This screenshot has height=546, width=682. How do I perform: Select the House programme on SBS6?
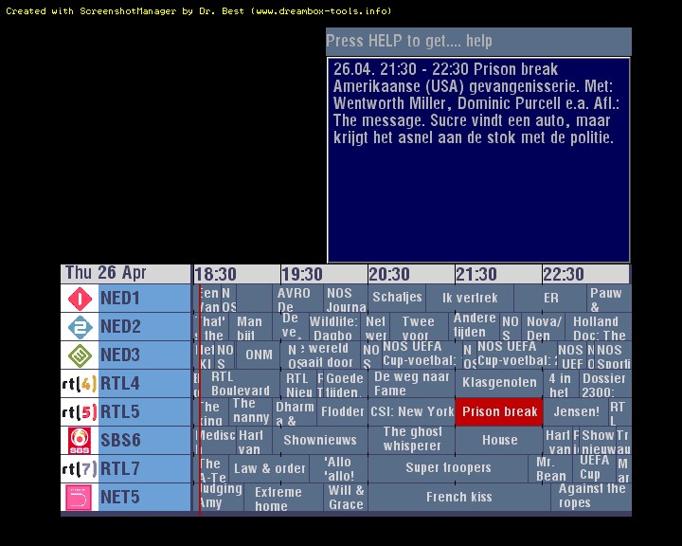click(x=499, y=440)
